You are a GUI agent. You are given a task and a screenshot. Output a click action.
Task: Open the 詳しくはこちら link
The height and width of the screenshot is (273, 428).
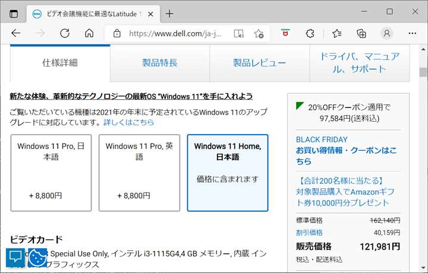click(x=129, y=122)
